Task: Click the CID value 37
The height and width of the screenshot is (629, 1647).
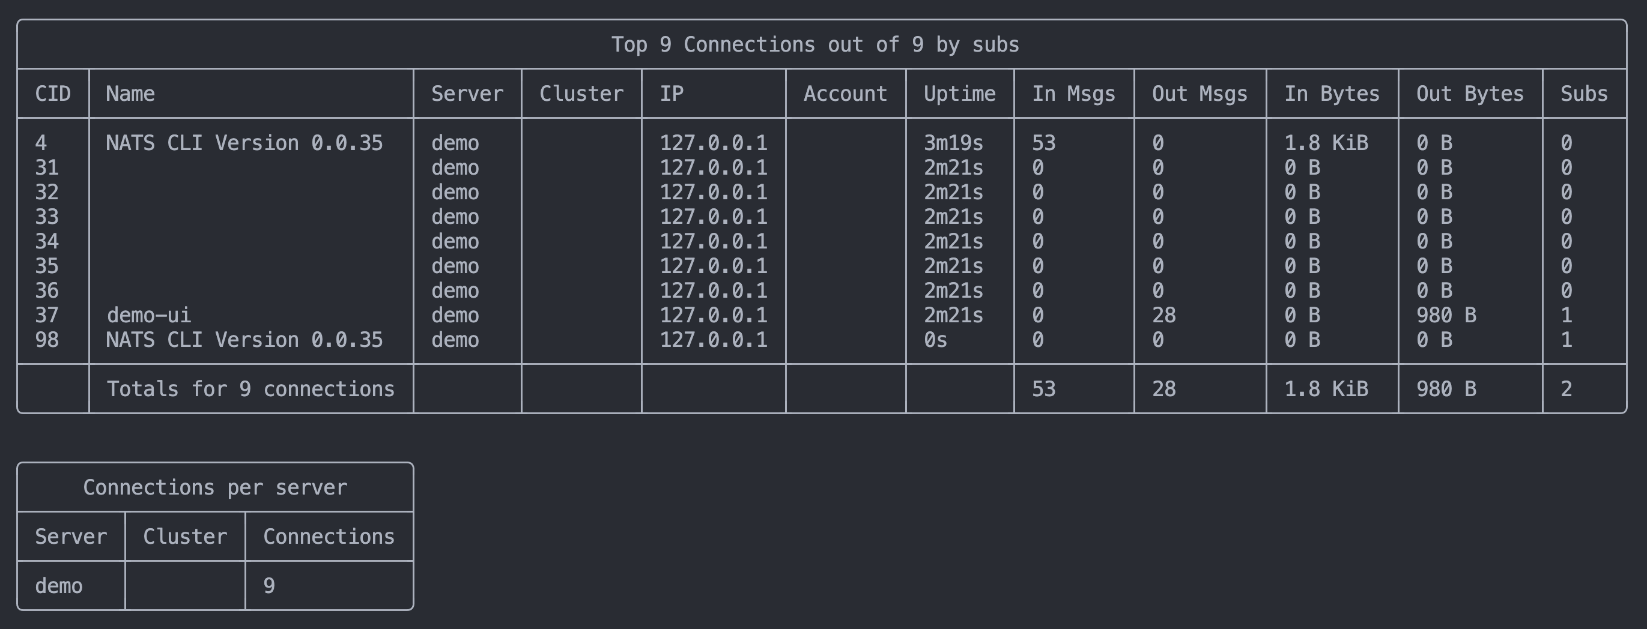Action: pyautogui.click(x=47, y=316)
